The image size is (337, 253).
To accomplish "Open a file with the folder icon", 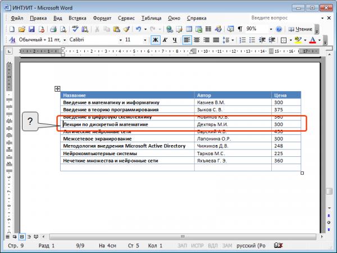I will (22, 29).
